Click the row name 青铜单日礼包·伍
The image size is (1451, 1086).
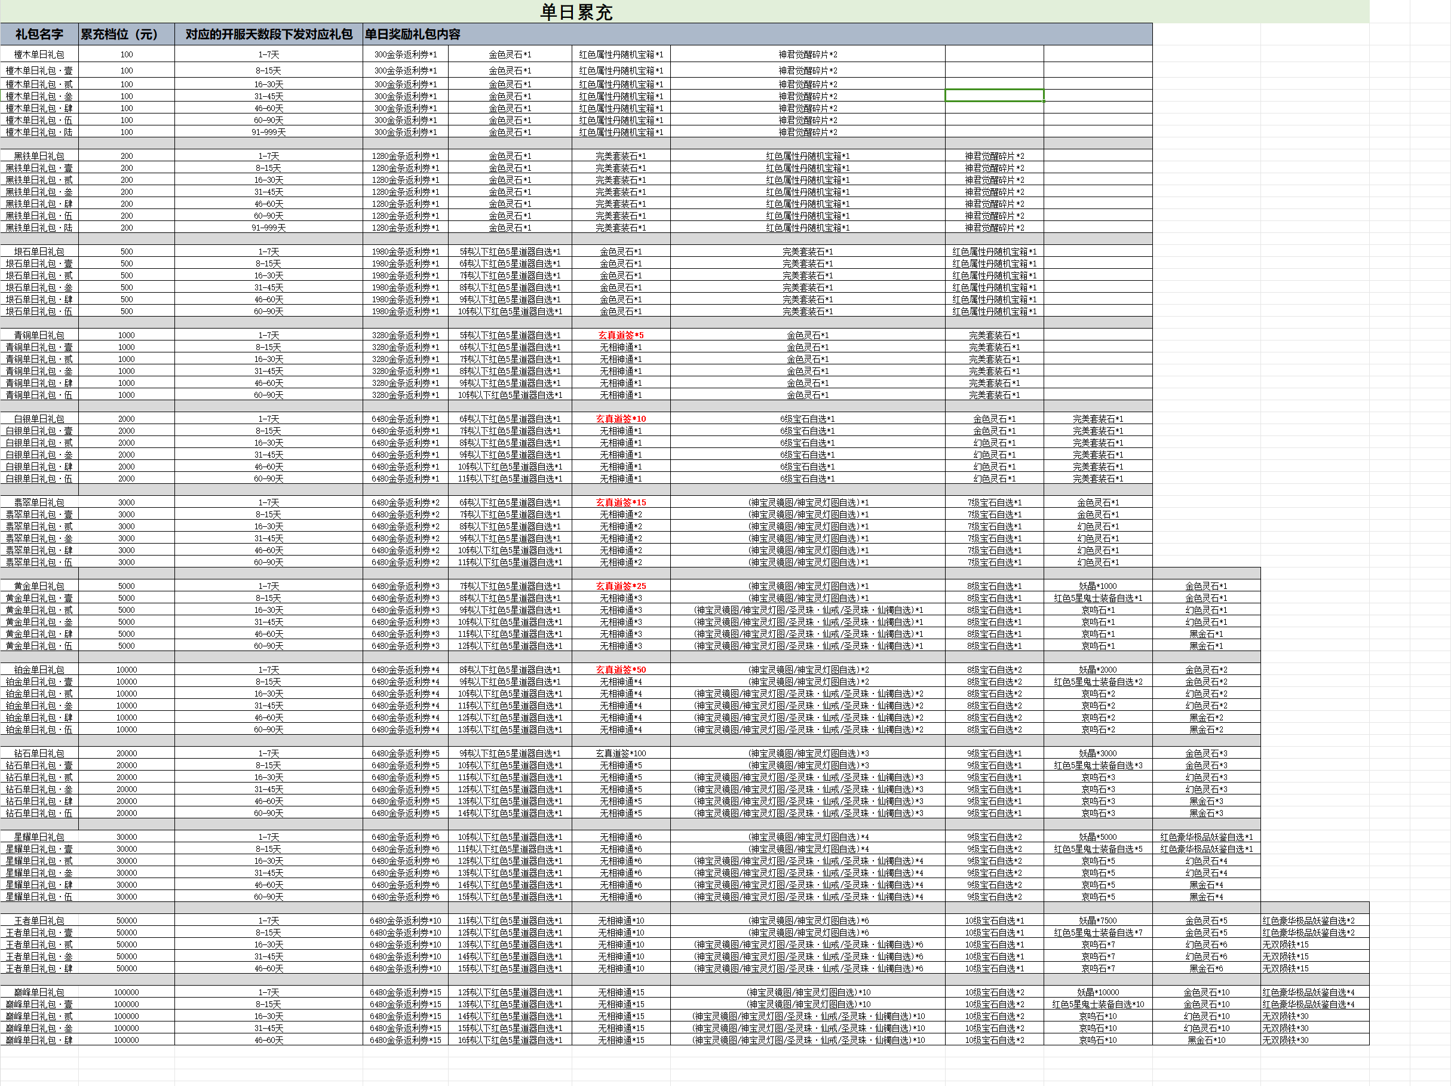(x=39, y=395)
